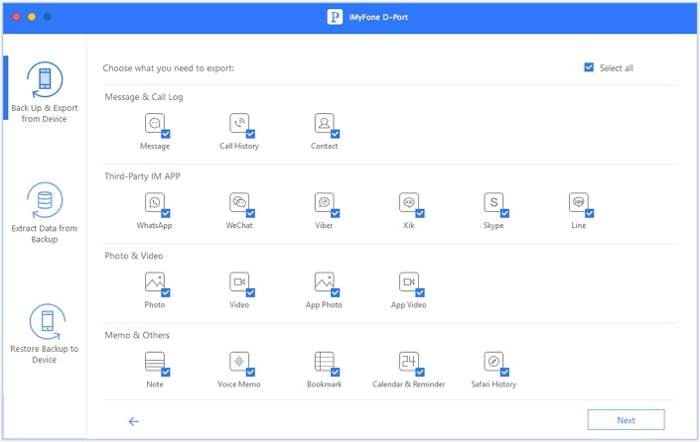700x442 pixels.
Task: Uncheck the Message checkbox
Action: [166, 134]
